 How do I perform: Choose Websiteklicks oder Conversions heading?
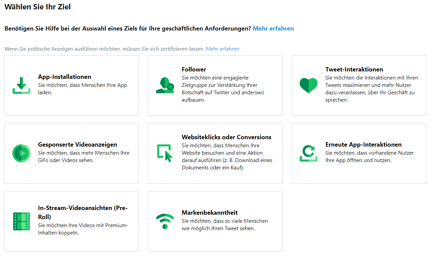pos(227,137)
